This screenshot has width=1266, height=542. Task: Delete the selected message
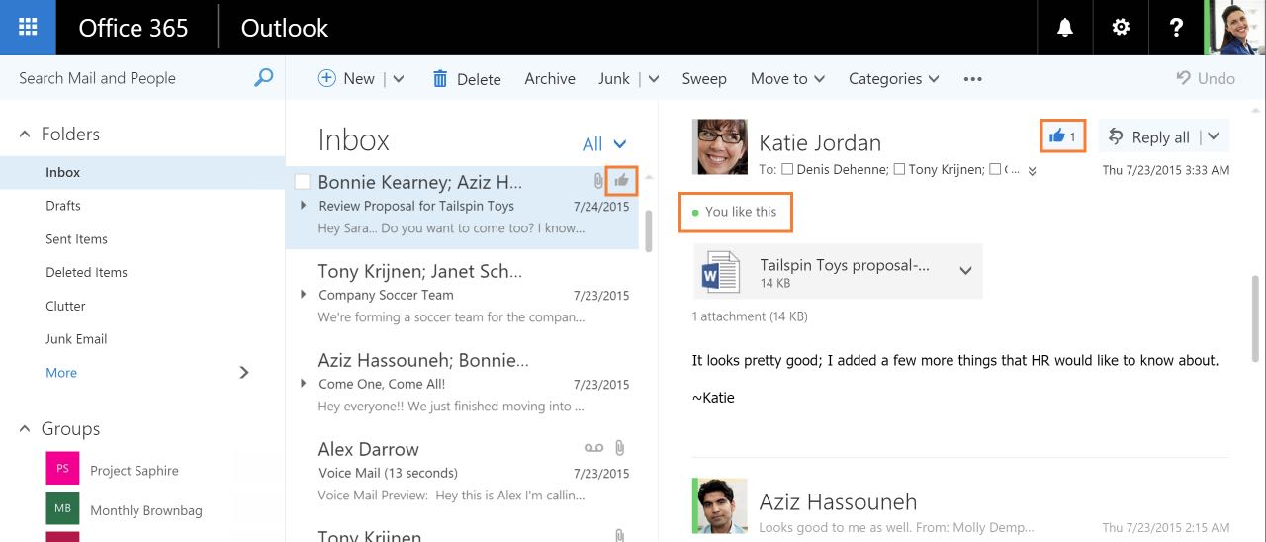tap(467, 79)
